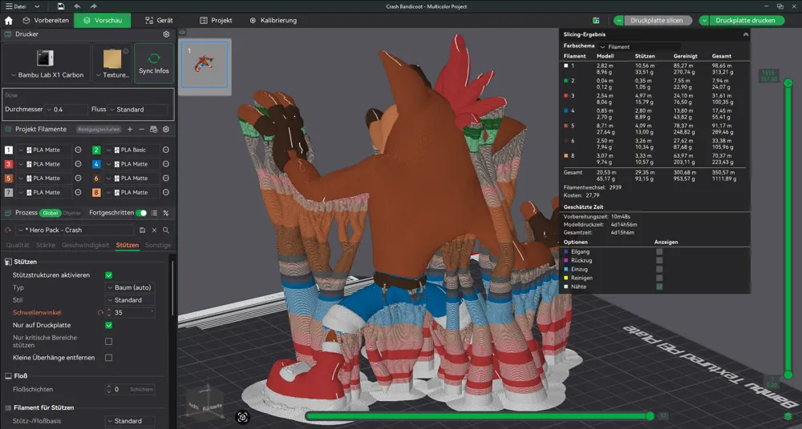Switch to the Gerät tab
The height and width of the screenshot is (429, 802).
click(159, 21)
